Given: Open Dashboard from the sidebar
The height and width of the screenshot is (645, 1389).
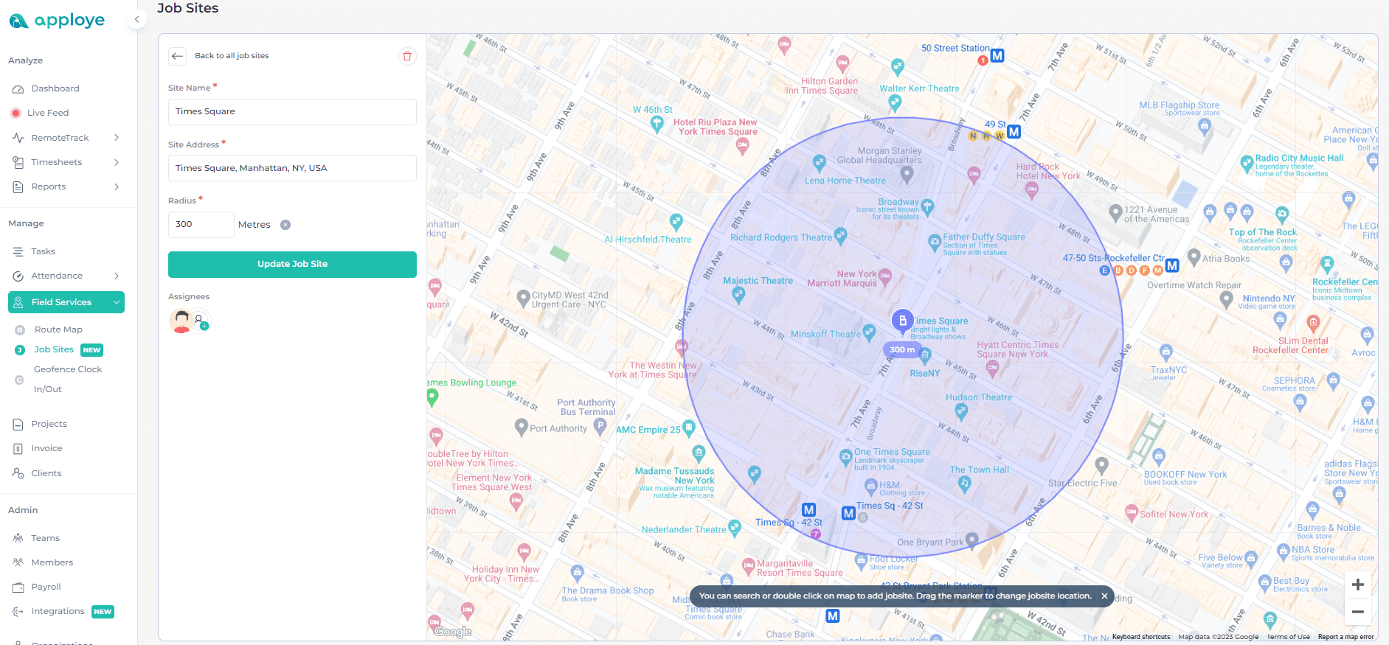Looking at the screenshot, I should (x=55, y=88).
